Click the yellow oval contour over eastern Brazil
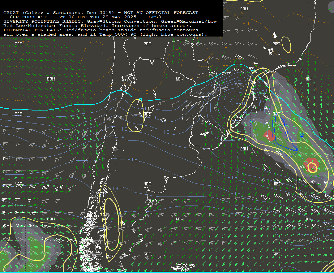This screenshot has width=334, height=273. click(x=286, y=45)
